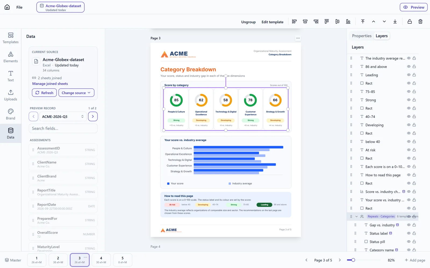Viewport: 430px width, 268px height.
Task: Hide the Strong text layer
Action: click(408, 100)
